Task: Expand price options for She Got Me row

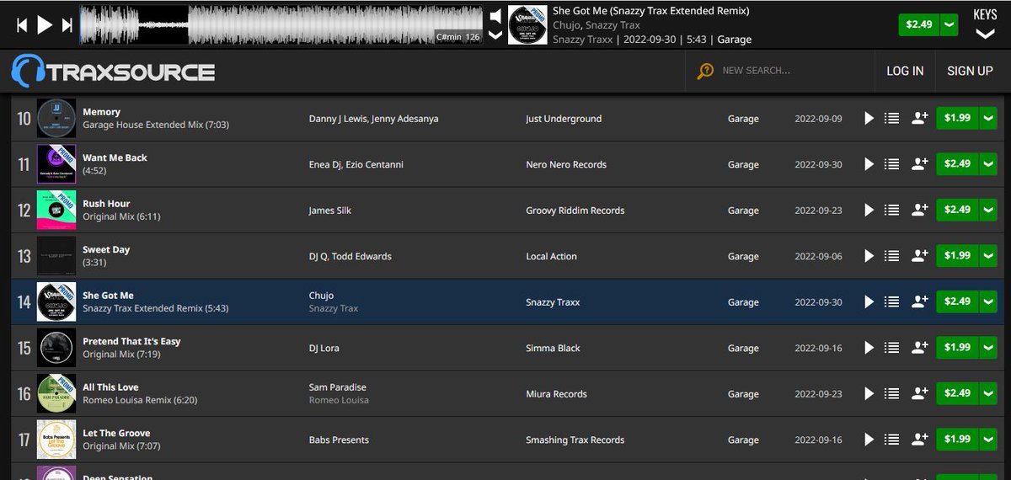Action: [x=988, y=301]
